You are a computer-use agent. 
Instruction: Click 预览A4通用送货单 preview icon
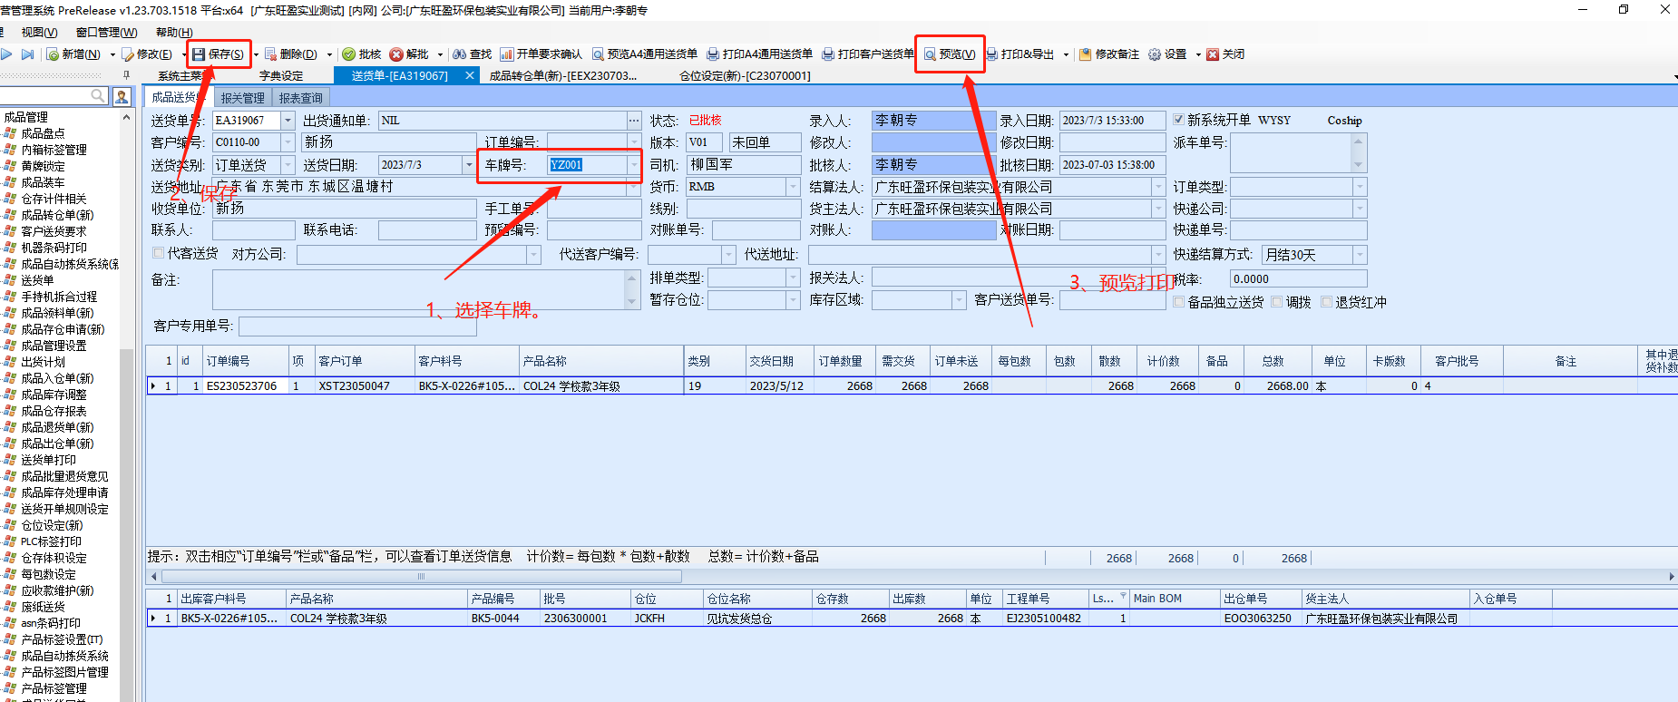click(598, 54)
